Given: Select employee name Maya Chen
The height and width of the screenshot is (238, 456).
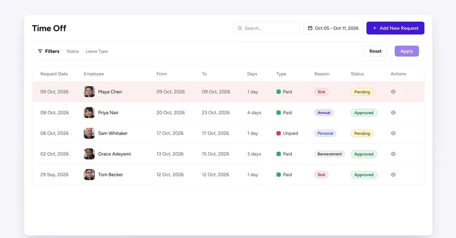Looking at the screenshot, I should [110, 92].
